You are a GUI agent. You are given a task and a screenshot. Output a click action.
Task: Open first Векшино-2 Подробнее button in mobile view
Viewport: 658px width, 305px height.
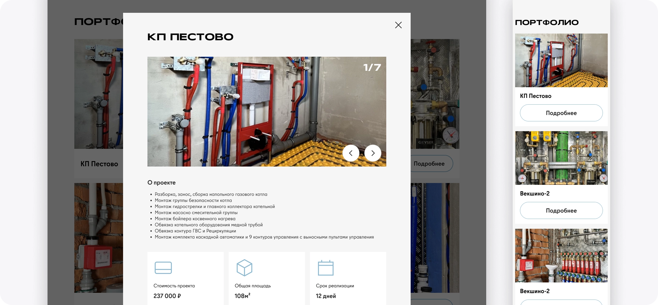(x=561, y=210)
